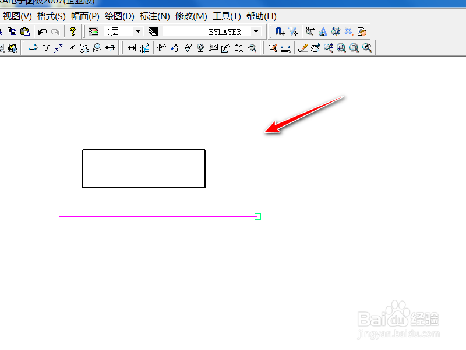466x350 pixels.
Task: Click the pick filter funnel icon
Action: 293,32
